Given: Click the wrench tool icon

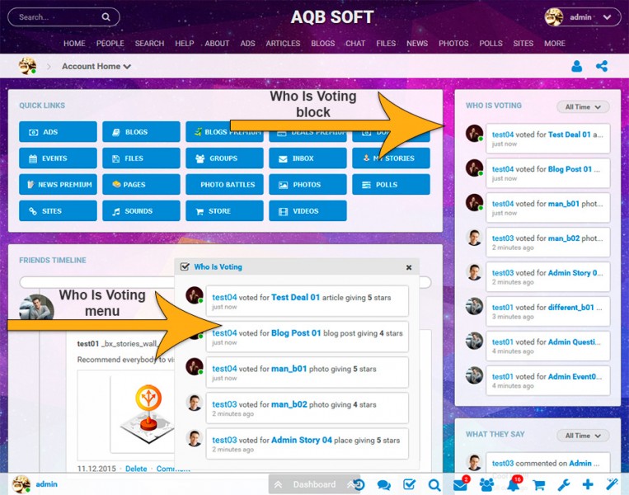Looking at the screenshot, I should (564, 485).
